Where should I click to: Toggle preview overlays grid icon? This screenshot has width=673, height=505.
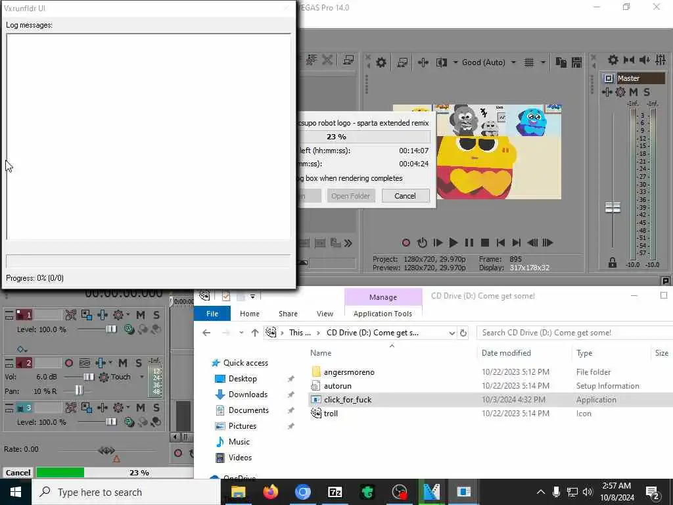pyautogui.click(x=529, y=62)
